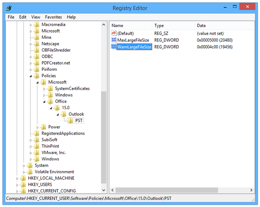This screenshot has width=260, height=207.
Task: Sort values by the Data column header
Action: click(x=225, y=25)
